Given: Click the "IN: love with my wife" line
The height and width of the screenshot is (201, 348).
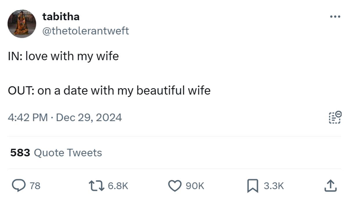Looking at the screenshot, I should coord(63,56).
